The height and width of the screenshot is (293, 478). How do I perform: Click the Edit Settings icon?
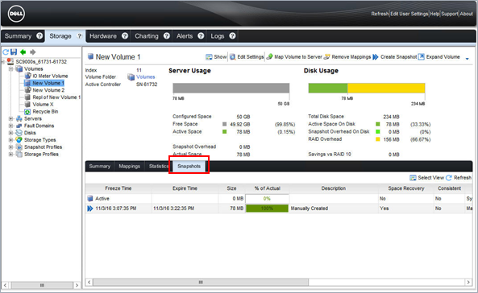tap(233, 57)
